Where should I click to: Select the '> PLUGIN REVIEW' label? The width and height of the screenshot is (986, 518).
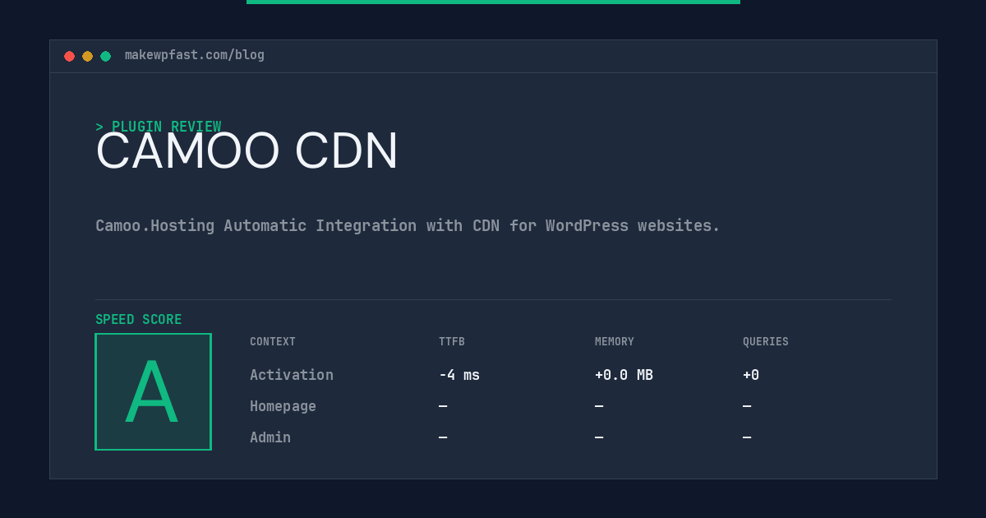(x=159, y=127)
